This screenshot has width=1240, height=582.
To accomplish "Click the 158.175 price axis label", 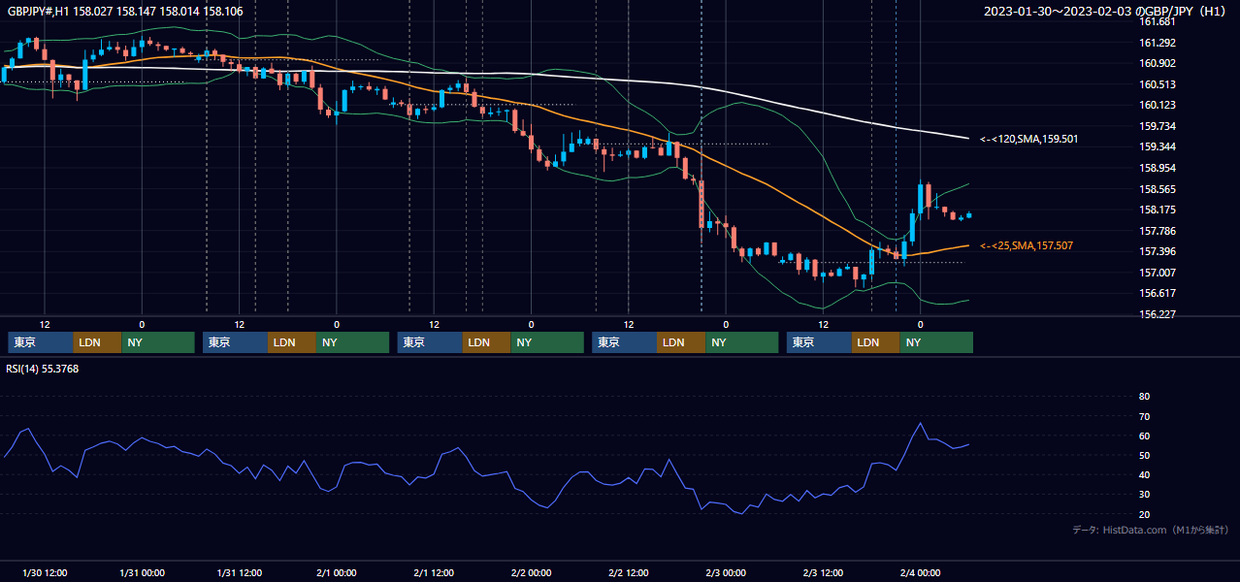I will point(1157,210).
